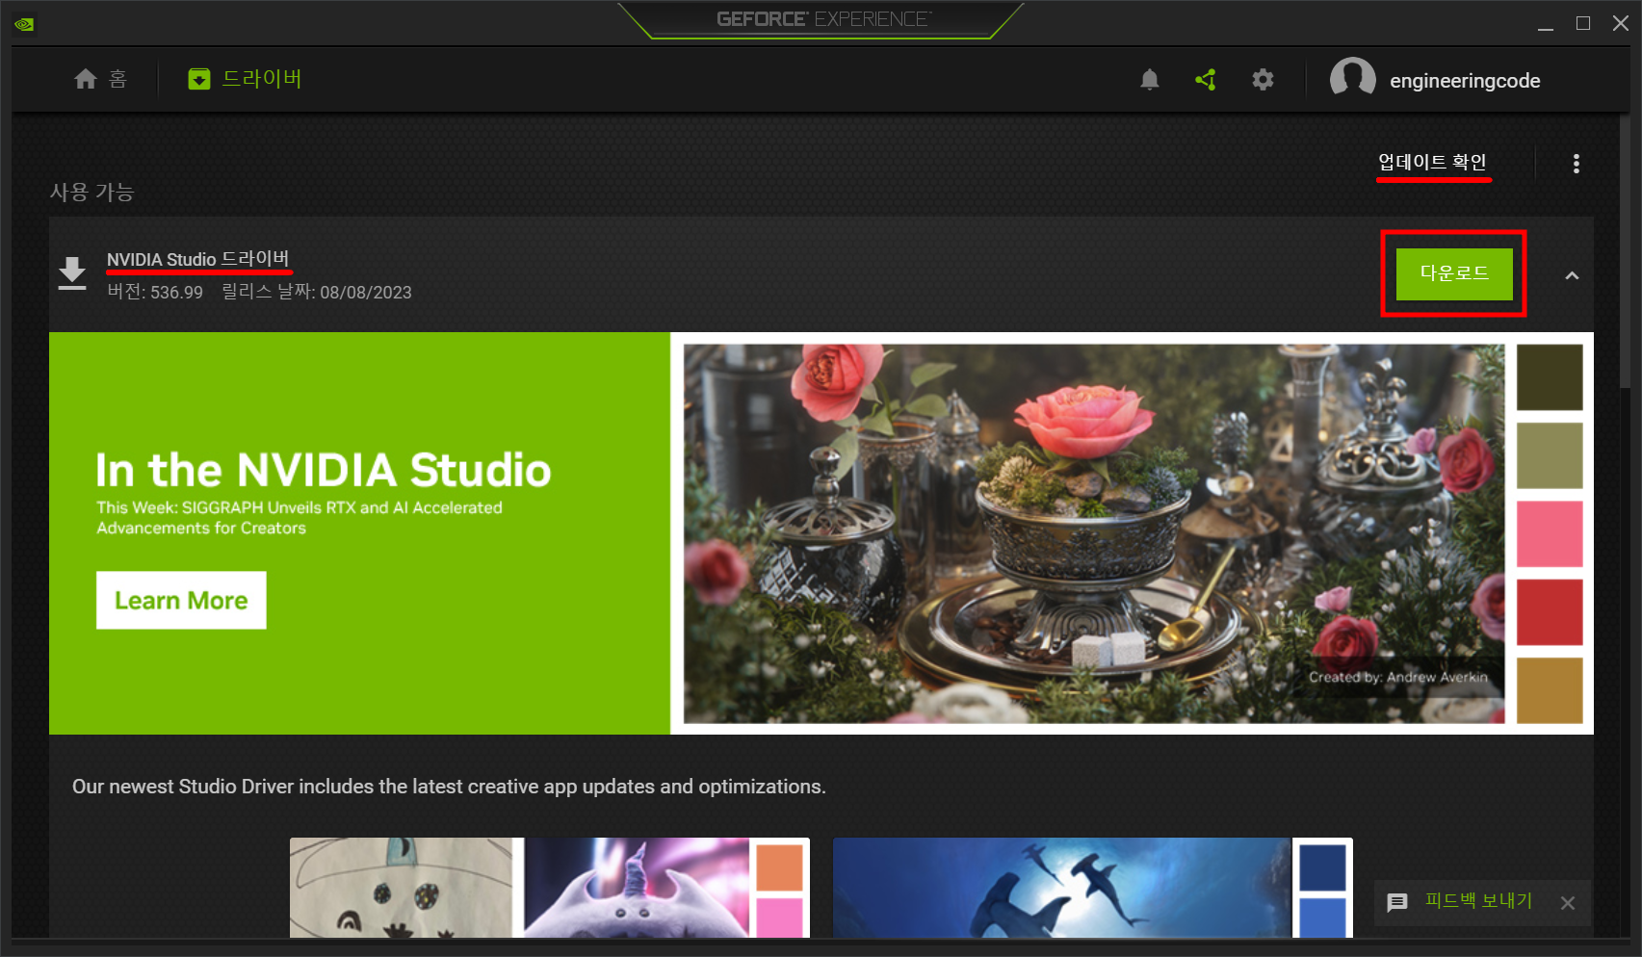
Task: Click the NVIDIA logo icon in title bar
Action: [24, 24]
